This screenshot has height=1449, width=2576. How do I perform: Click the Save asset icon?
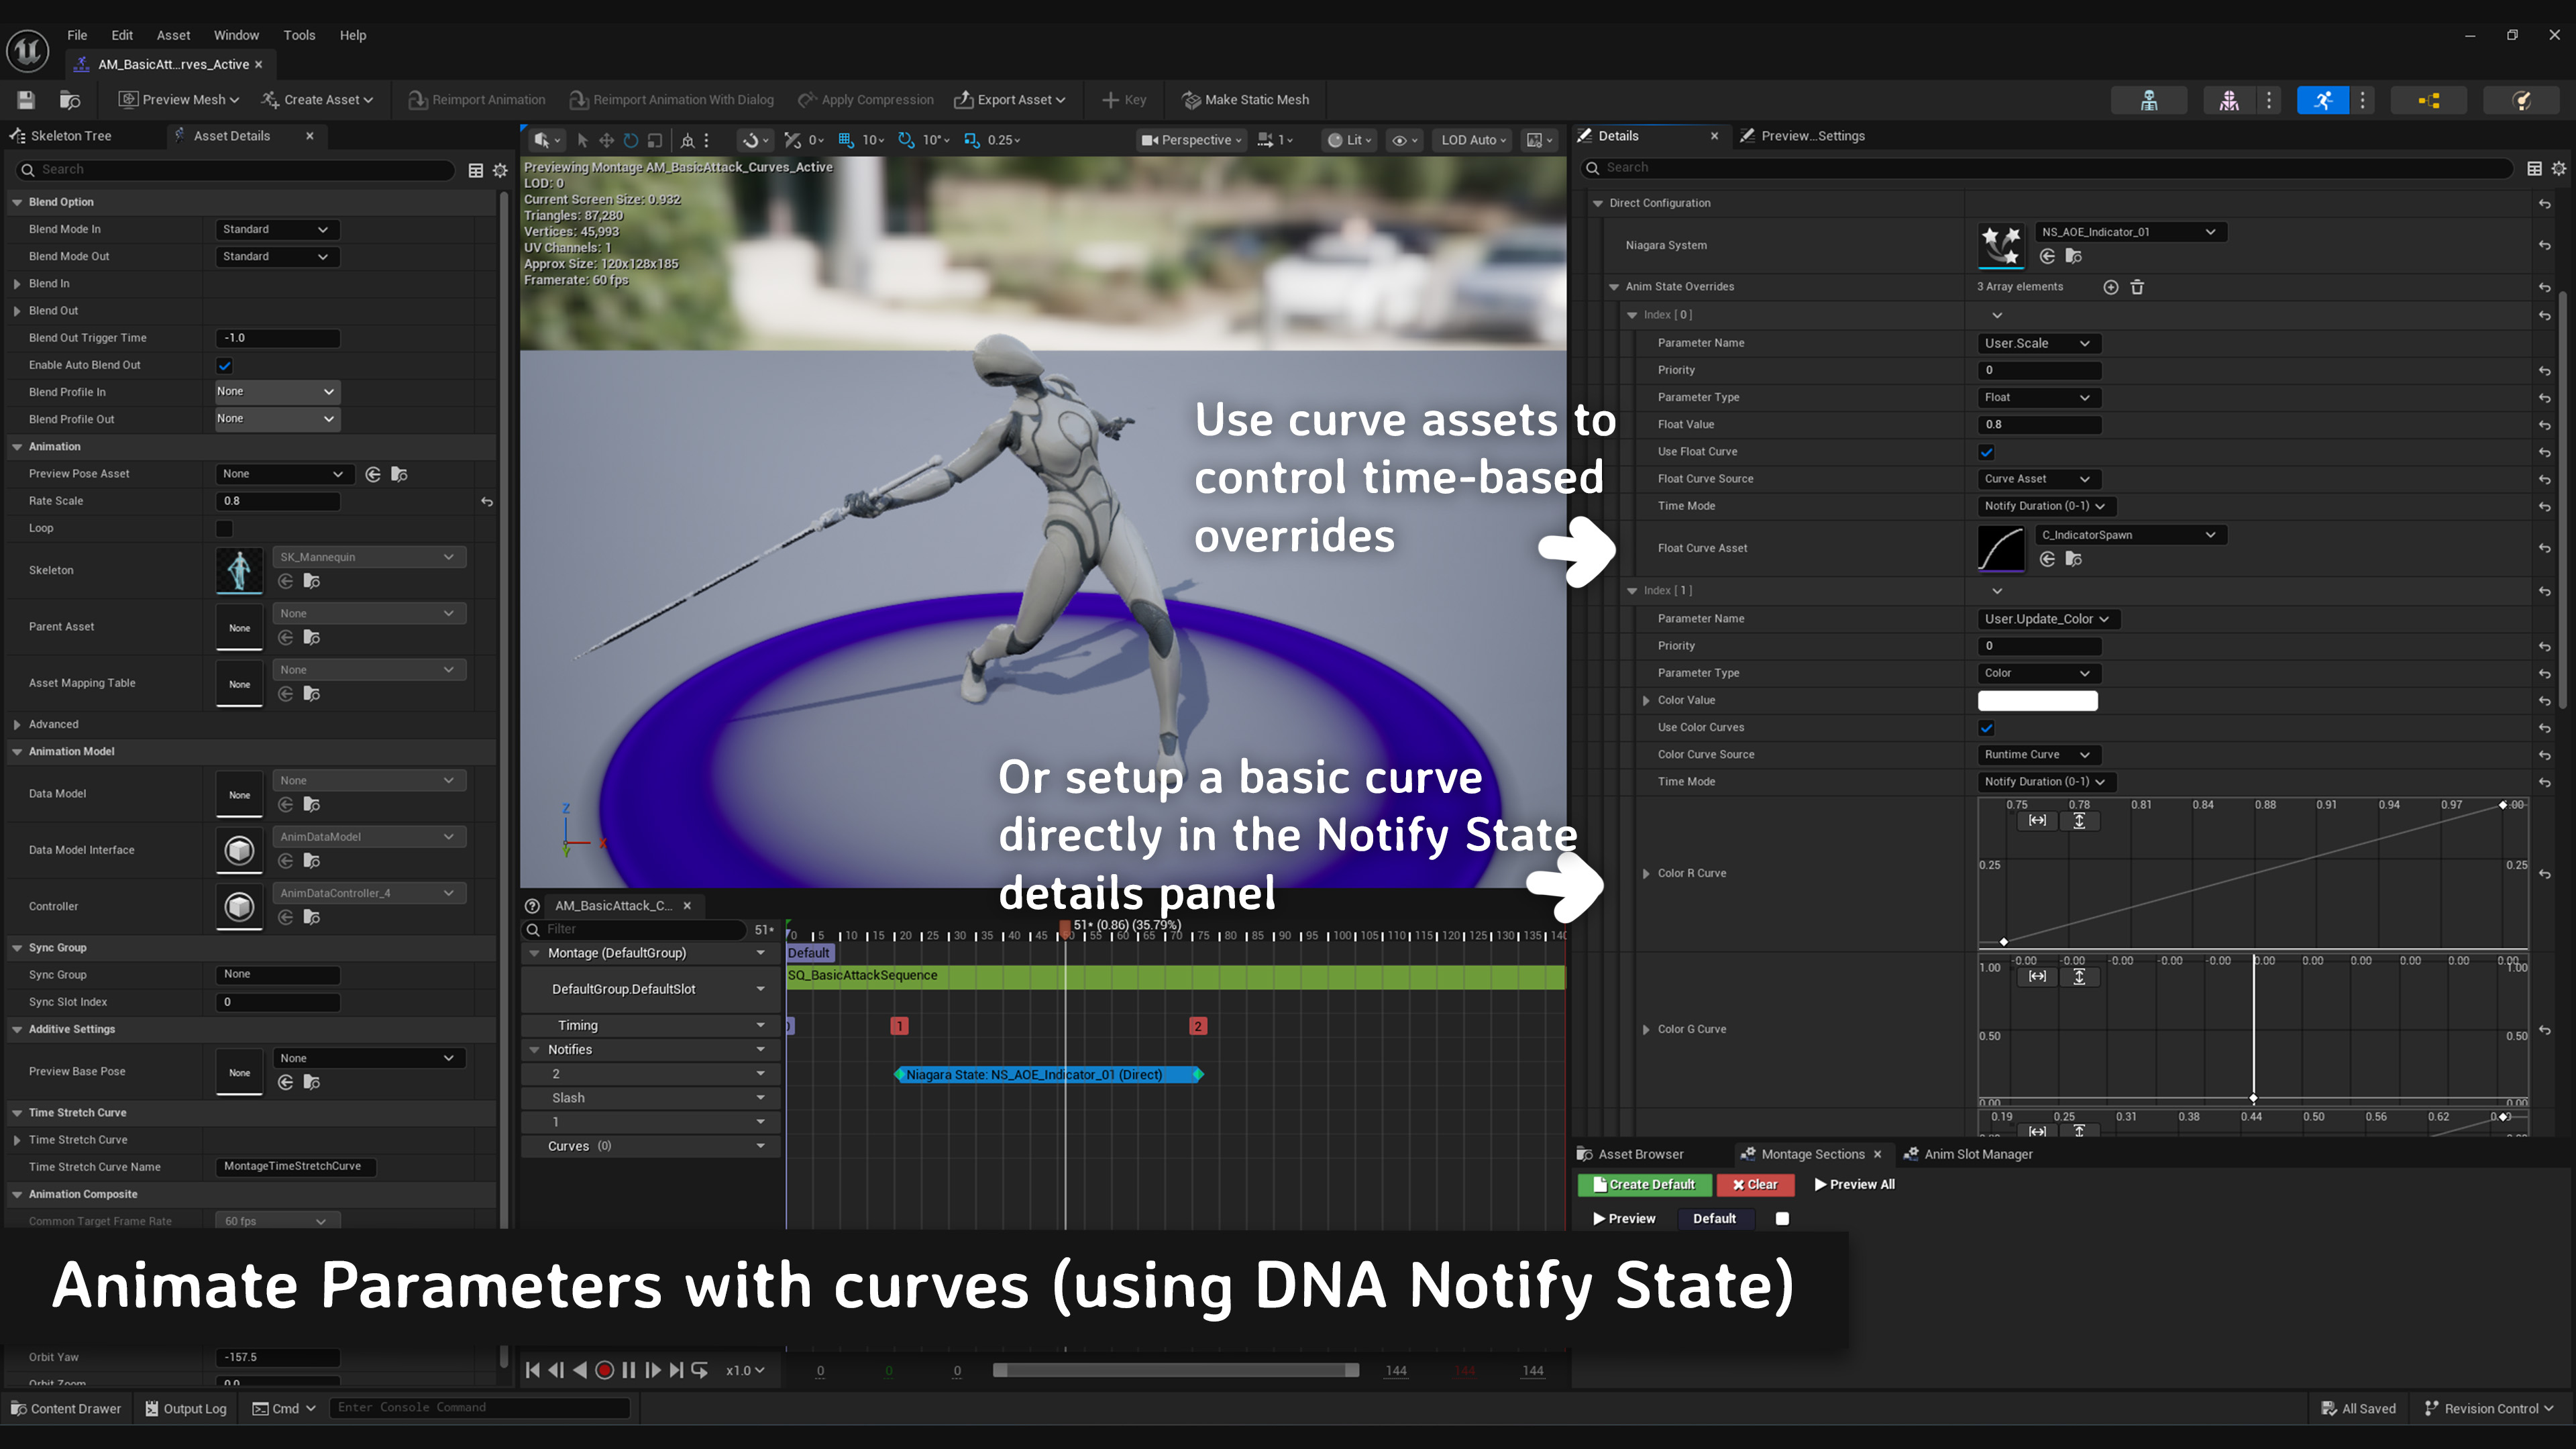(x=25, y=100)
